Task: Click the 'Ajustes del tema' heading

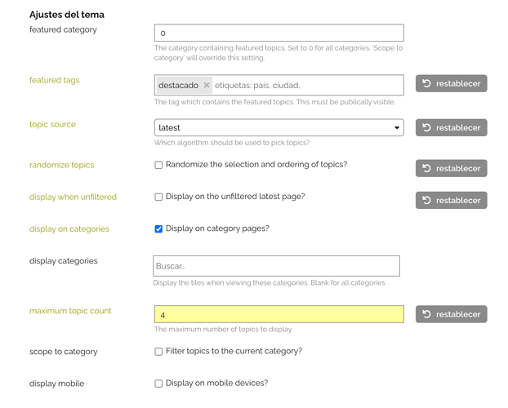Action: [x=67, y=15]
